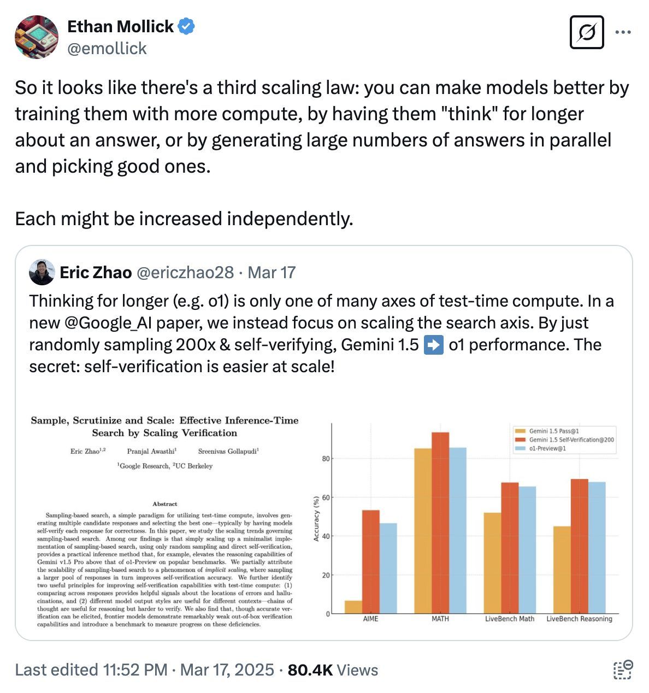The width and height of the screenshot is (649, 693).
Task: Click the @emollick handle
Action: [x=107, y=49]
